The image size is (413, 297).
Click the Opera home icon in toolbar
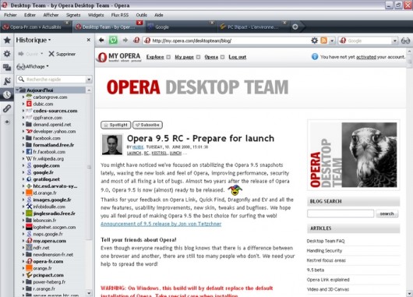[x=136, y=40]
